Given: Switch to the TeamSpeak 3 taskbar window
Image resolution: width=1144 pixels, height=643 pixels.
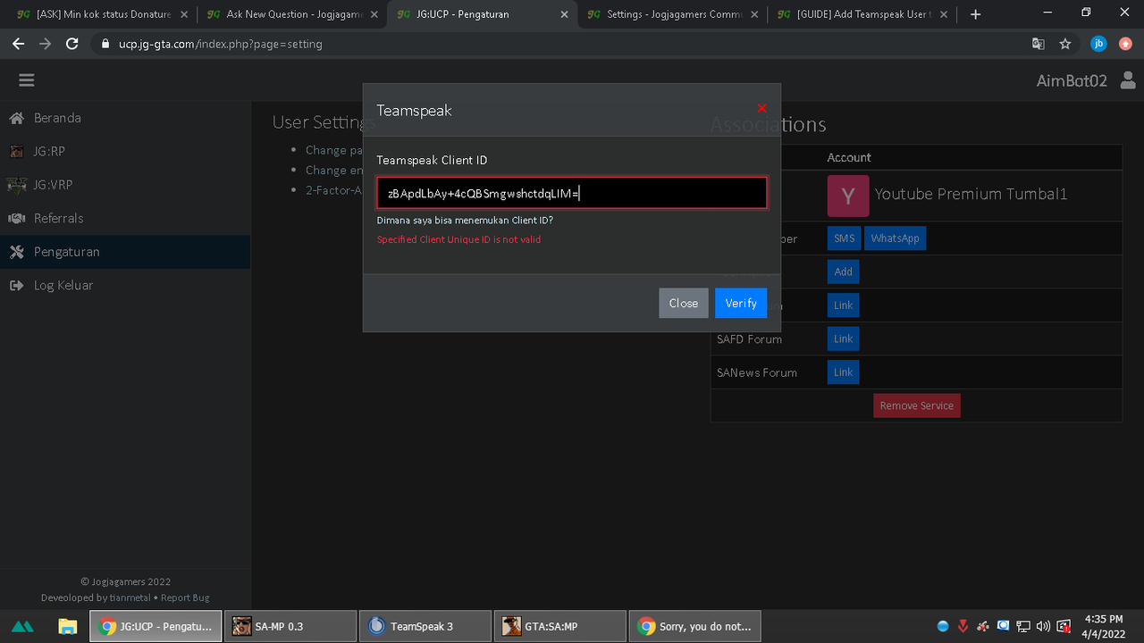Looking at the screenshot, I should tap(425, 626).
